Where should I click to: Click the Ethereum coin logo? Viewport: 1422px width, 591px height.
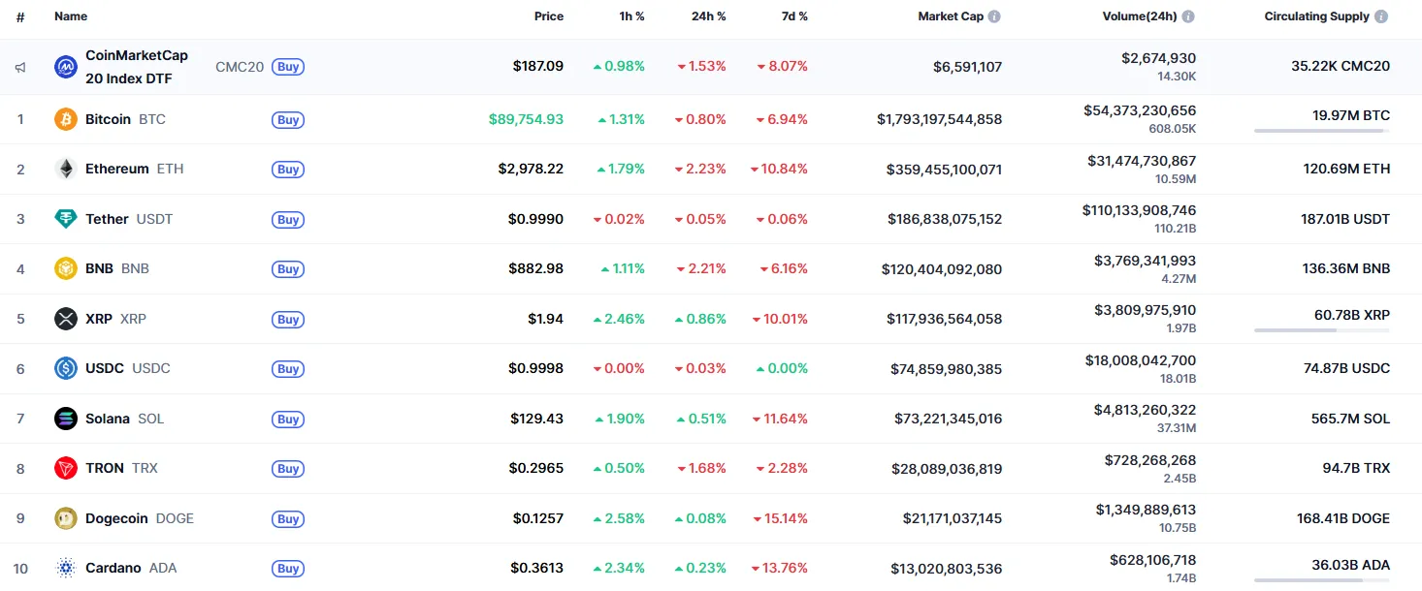[x=65, y=169]
